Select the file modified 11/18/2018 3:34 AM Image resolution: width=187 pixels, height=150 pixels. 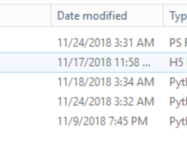pyautogui.click(x=106, y=82)
